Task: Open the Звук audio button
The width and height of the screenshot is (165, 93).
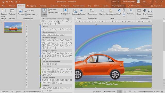Action: [144, 13]
